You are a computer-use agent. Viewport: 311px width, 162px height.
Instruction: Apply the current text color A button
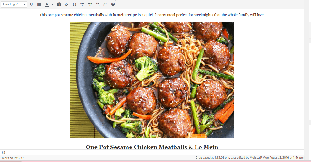pyautogui.click(x=47, y=4)
